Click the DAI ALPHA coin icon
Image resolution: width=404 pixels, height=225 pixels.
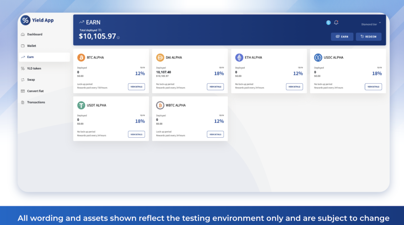point(160,58)
